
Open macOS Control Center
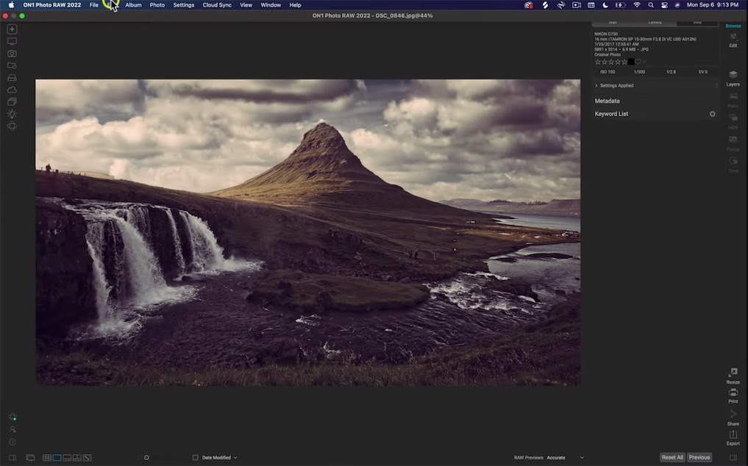point(664,5)
